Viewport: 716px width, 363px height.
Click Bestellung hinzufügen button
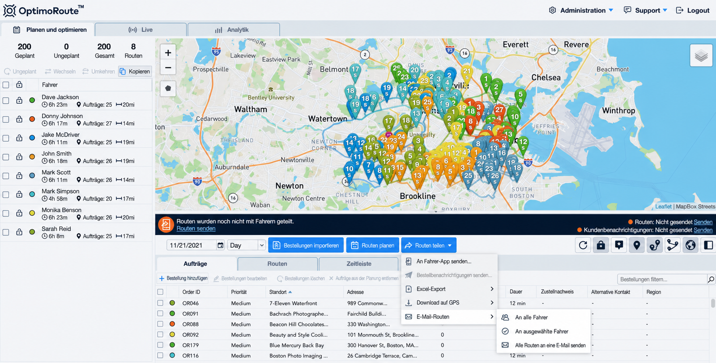coord(183,278)
